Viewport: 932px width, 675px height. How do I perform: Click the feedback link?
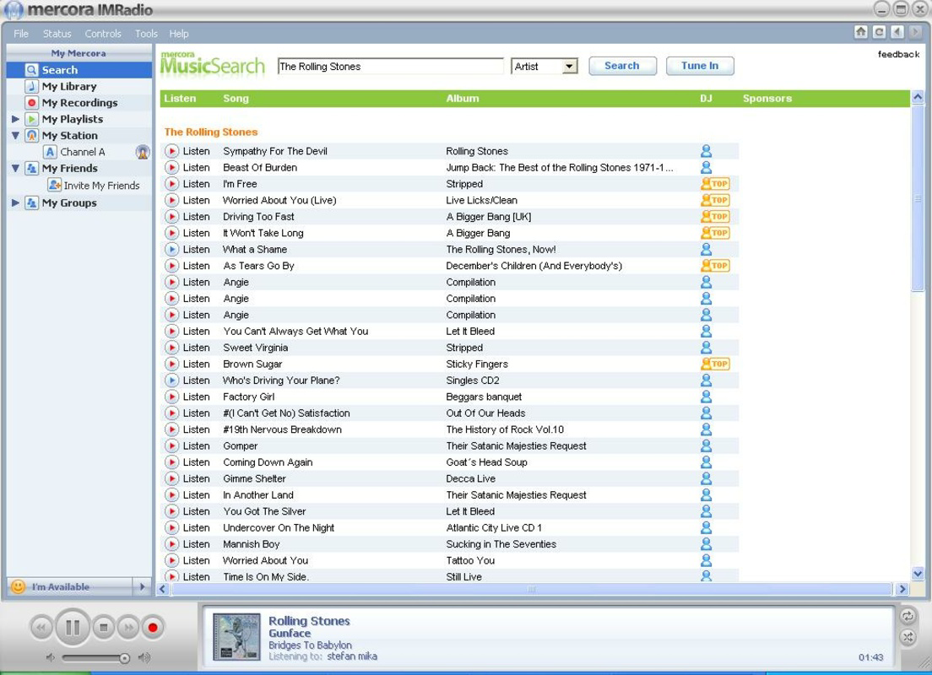pyautogui.click(x=898, y=54)
